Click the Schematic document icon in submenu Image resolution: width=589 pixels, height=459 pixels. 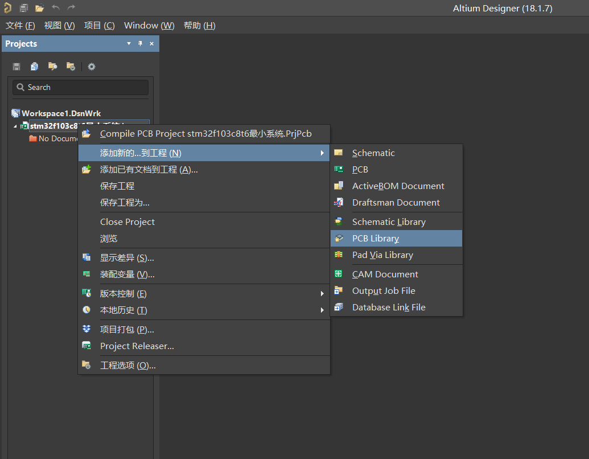coord(339,153)
